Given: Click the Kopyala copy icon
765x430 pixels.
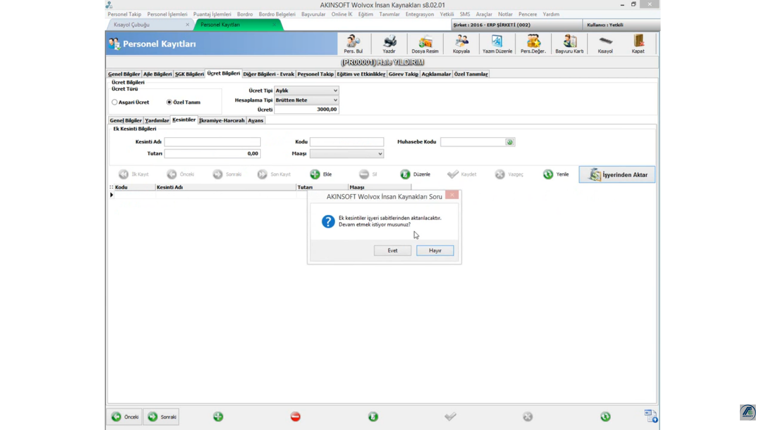Looking at the screenshot, I should click(x=461, y=44).
